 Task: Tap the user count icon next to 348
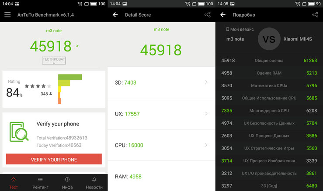point(51,94)
